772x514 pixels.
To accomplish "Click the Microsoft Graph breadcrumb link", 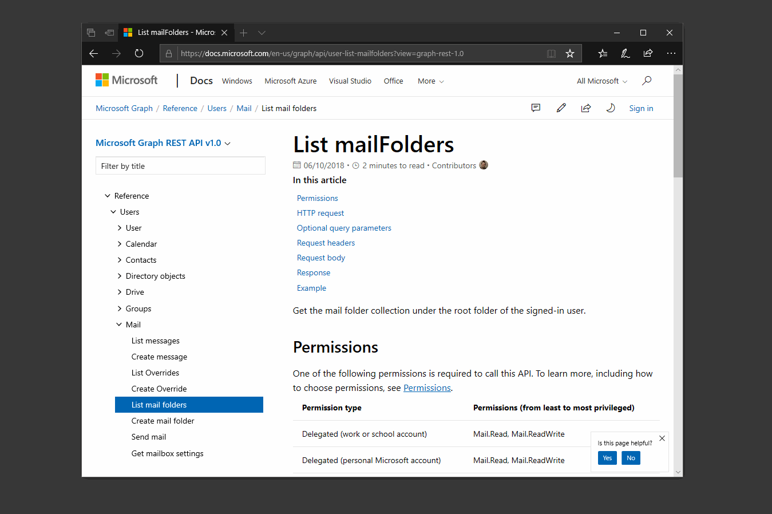I will [x=124, y=108].
